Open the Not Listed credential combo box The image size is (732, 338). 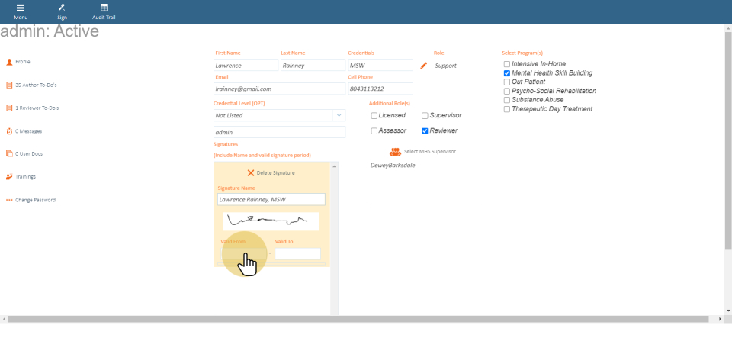(x=272, y=115)
